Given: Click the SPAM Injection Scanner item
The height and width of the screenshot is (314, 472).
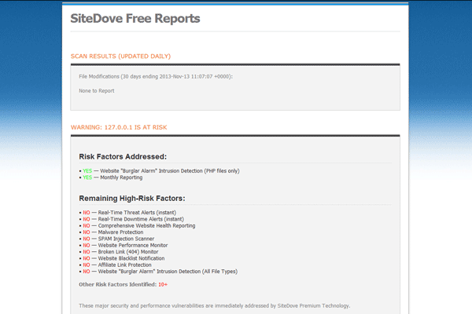Looking at the screenshot, I should point(126,239).
